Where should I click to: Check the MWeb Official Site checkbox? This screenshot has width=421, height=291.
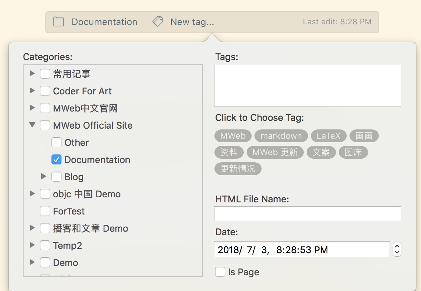click(45, 125)
